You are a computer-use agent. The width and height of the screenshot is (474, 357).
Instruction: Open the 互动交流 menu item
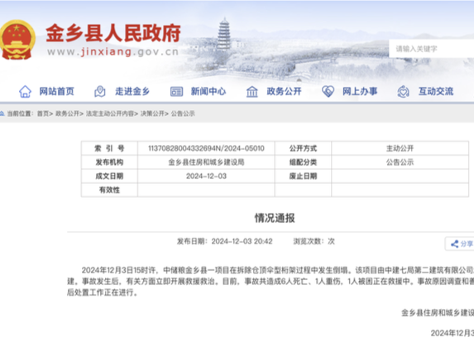pos(436,91)
